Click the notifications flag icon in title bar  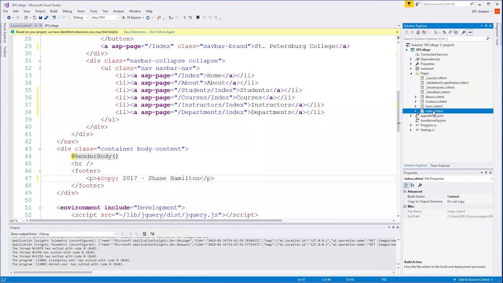coord(409,4)
